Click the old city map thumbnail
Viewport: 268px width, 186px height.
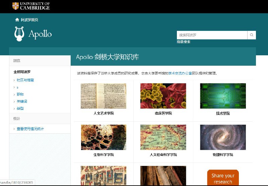pyautogui.click(x=104, y=176)
